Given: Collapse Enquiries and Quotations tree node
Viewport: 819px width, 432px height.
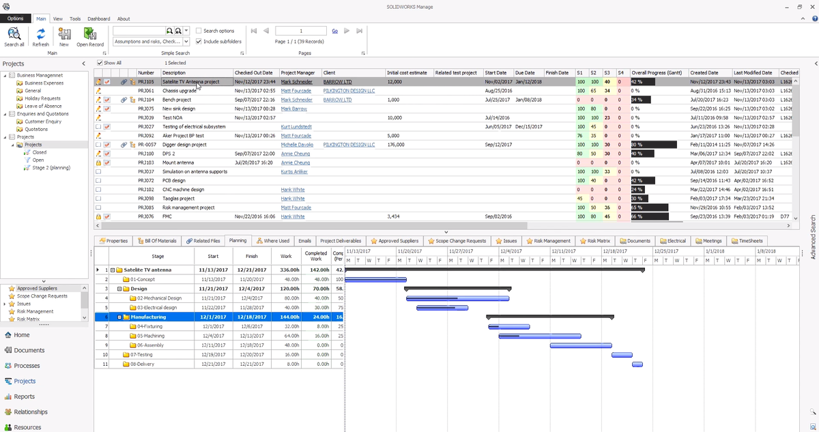Looking at the screenshot, I should point(4,113).
